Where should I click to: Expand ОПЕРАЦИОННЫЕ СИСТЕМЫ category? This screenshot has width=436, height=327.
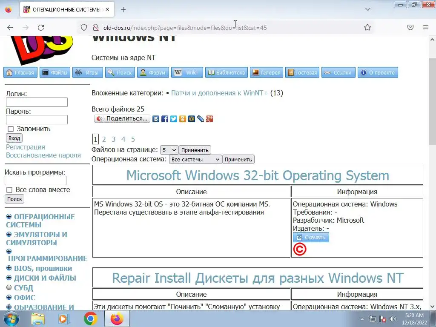(9, 216)
